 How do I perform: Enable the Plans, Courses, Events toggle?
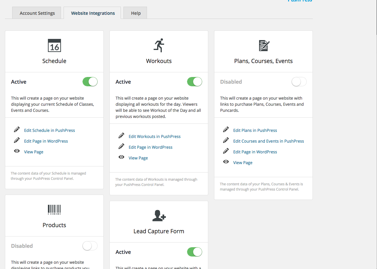point(299,82)
